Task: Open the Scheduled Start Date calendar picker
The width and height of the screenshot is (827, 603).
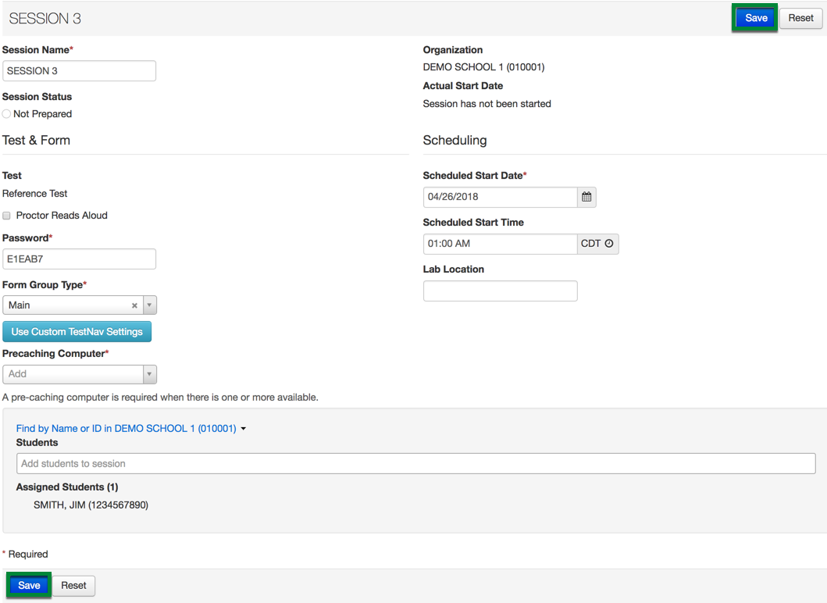Action: (586, 197)
